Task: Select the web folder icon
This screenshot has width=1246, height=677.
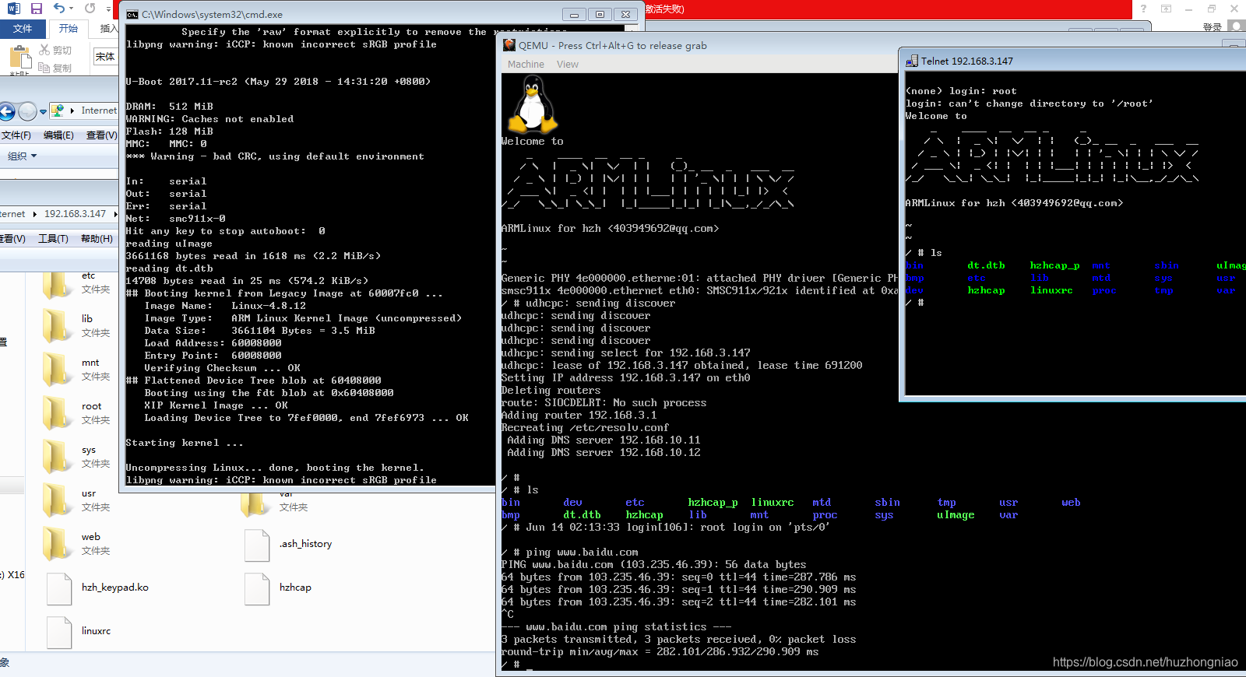Action: coord(56,544)
